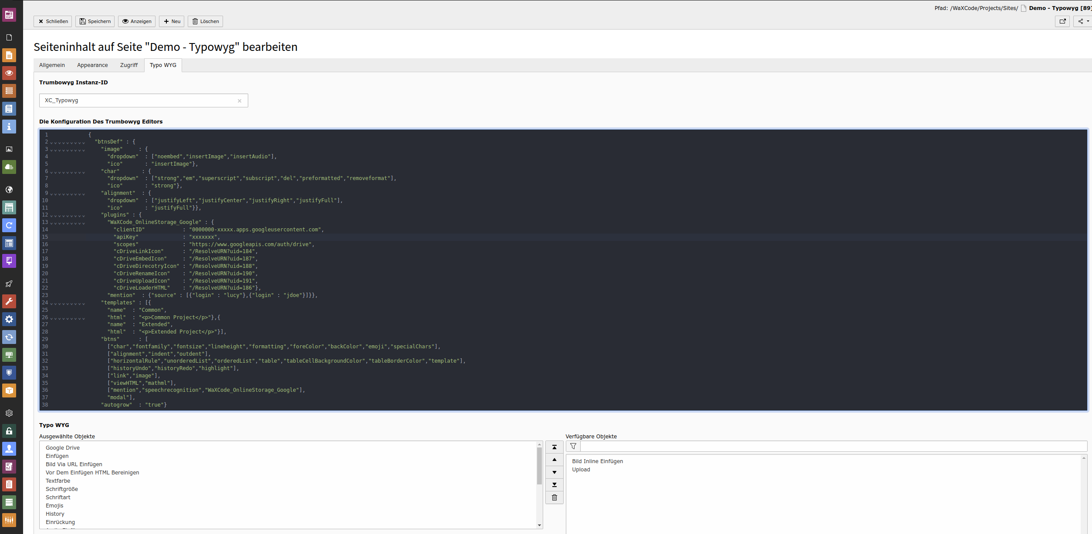This screenshot has width=1092, height=534.
Task: Open the red wrench Maintenance module
Action: click(9, 301)
